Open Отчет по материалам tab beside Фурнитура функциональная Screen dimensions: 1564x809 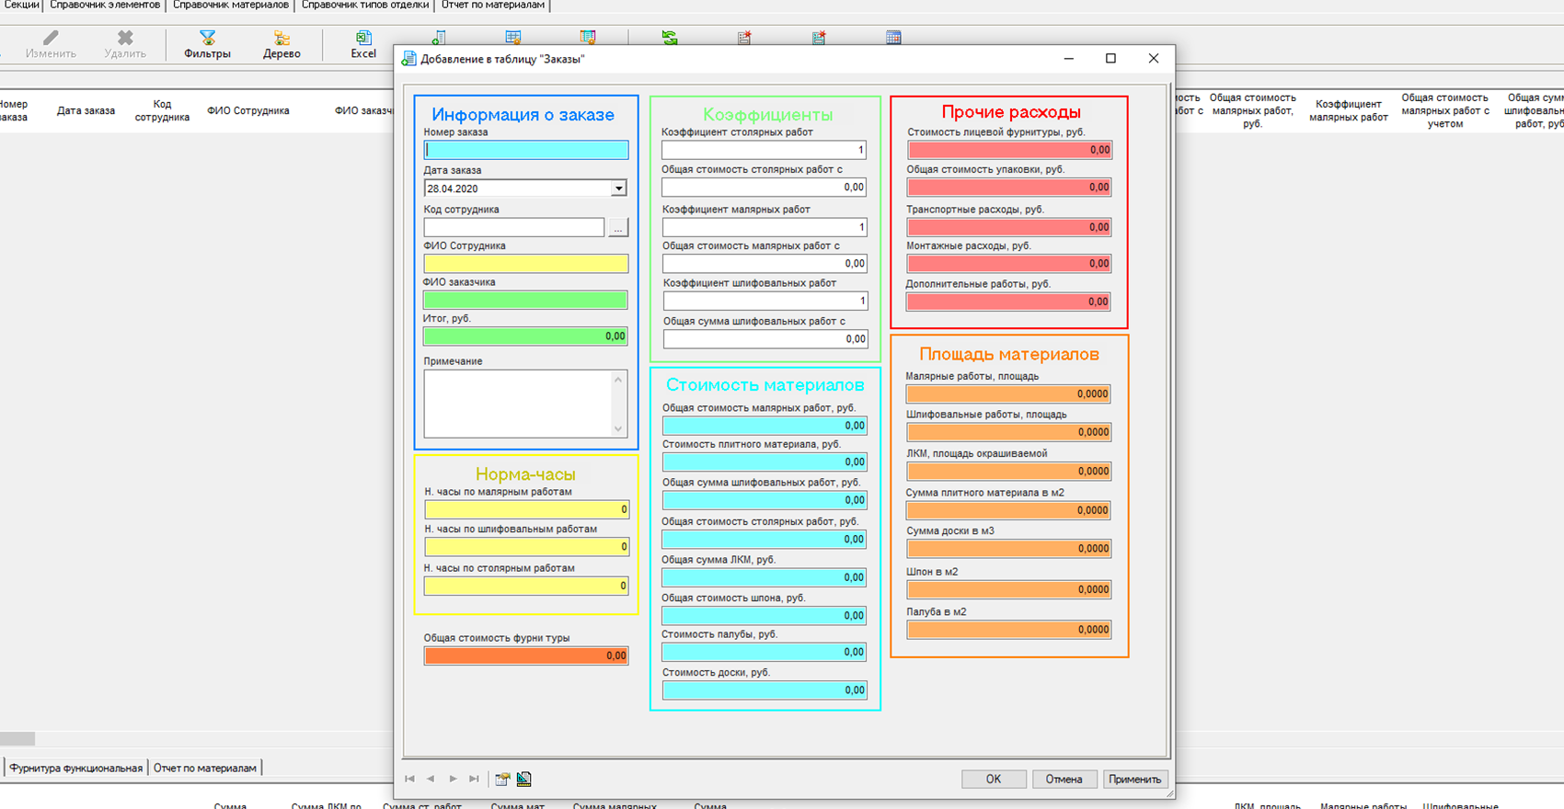[205, 768]
